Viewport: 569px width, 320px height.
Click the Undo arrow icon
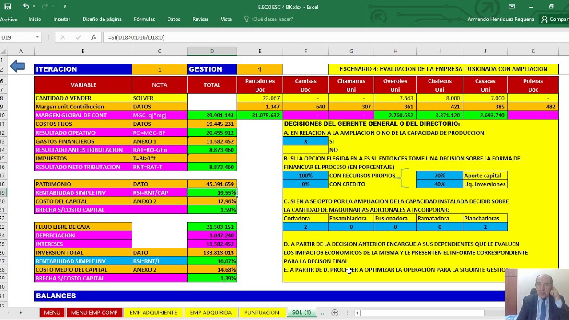(26, 6)
